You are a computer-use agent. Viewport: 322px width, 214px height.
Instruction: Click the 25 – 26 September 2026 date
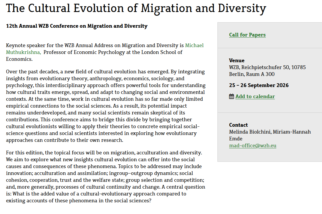(x=259, y=85)
